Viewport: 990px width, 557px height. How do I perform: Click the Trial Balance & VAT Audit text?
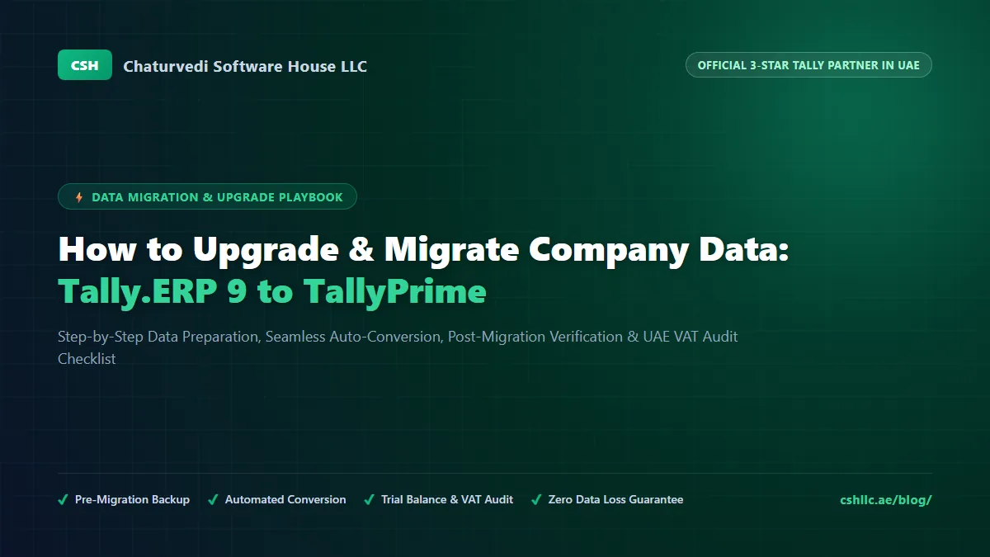coord(447,499)
